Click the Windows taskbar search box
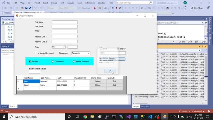213x120 pixels. coord(37,117)
